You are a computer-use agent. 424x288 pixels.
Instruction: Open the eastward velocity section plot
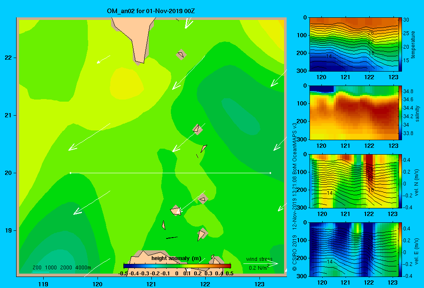[354, 249]
